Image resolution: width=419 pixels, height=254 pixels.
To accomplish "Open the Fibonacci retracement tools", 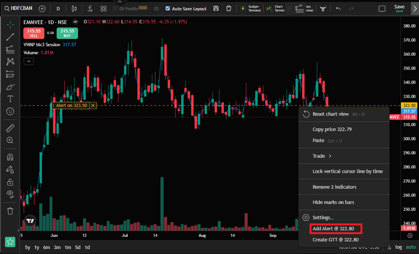I will (x=10, y=49).
